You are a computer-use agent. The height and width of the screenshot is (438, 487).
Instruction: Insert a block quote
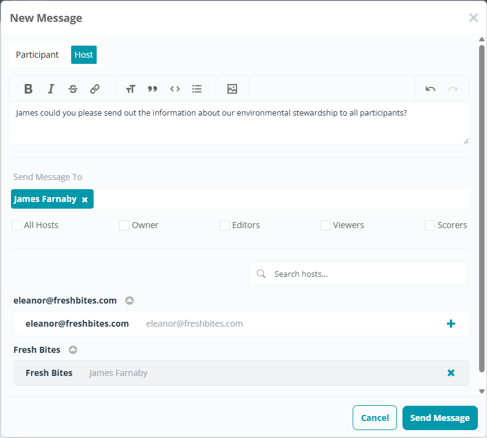(x=153, y=89)
